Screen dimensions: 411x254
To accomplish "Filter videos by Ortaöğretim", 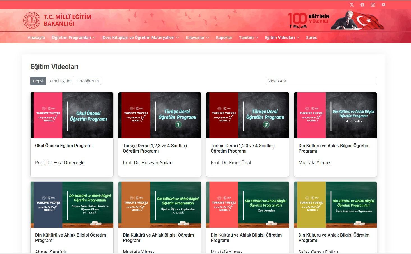I will [88, 81].
